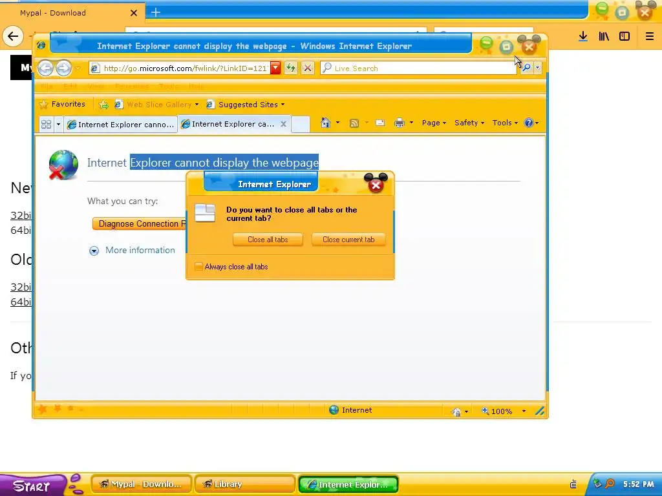Click the Quick Tabs grid icon
This screenshot has width=662, height=496.
pos(46,125)
